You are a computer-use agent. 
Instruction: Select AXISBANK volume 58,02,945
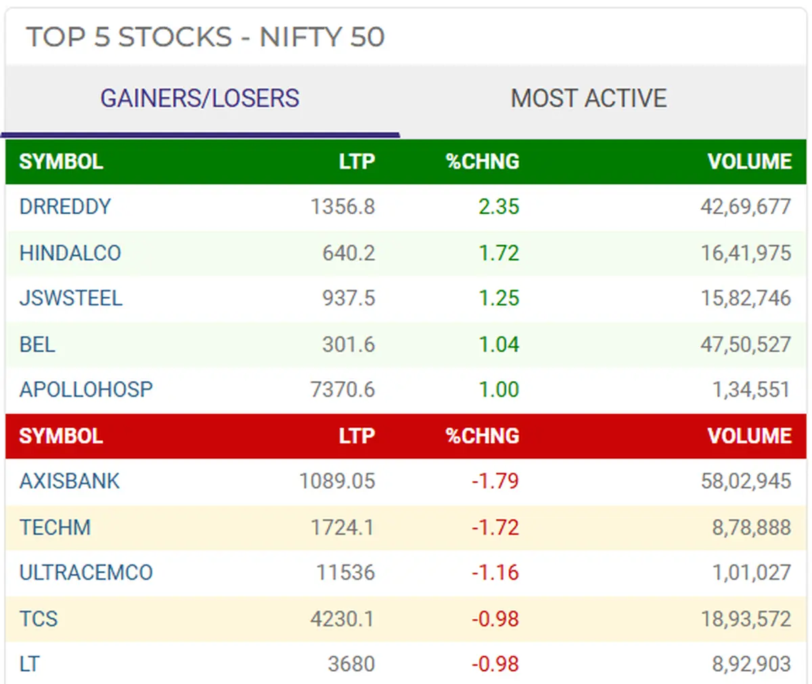tap(746, 481)
